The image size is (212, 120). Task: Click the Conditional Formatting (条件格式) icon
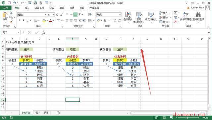[128, 15]
